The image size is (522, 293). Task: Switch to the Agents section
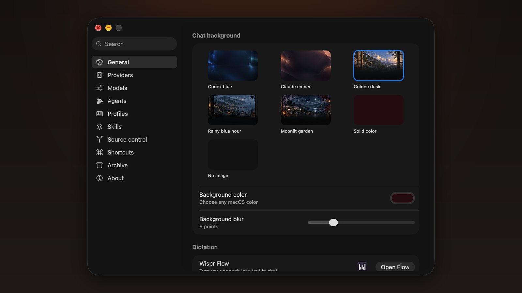pyautogui.click(x=134, y=101)
